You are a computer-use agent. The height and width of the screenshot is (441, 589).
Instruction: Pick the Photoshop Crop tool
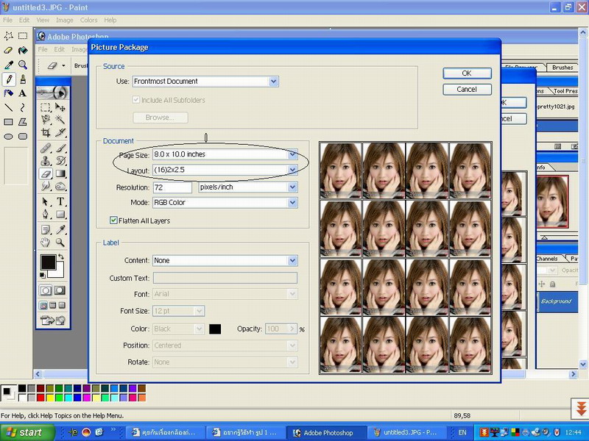(46, 133)
